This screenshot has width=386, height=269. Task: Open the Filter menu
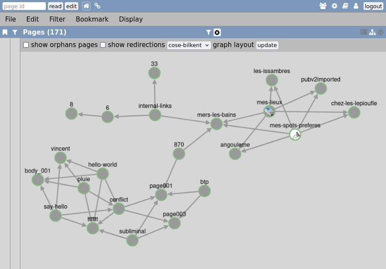57,19
